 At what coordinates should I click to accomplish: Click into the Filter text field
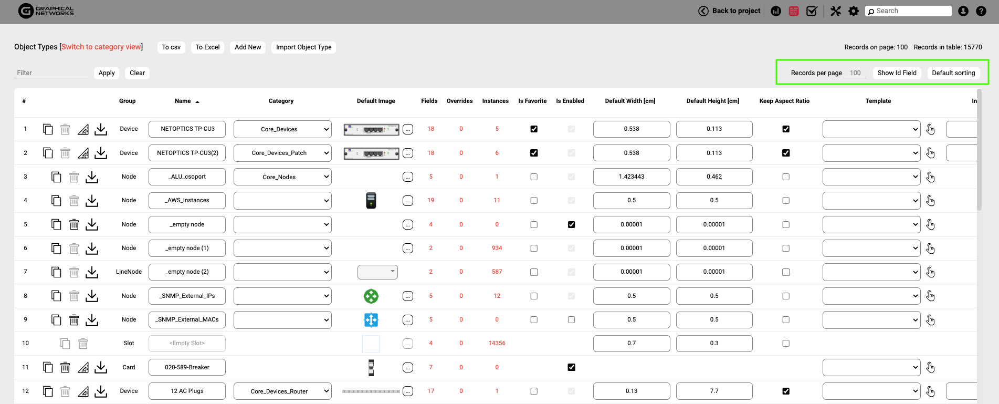51,73
